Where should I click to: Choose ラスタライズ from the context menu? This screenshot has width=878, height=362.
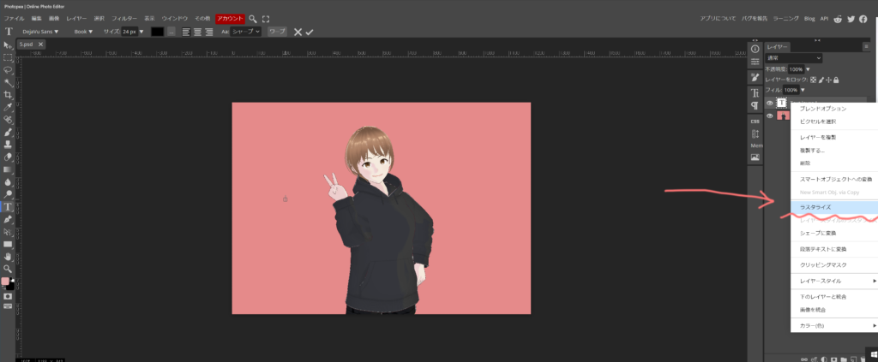[x=815, y=207]
